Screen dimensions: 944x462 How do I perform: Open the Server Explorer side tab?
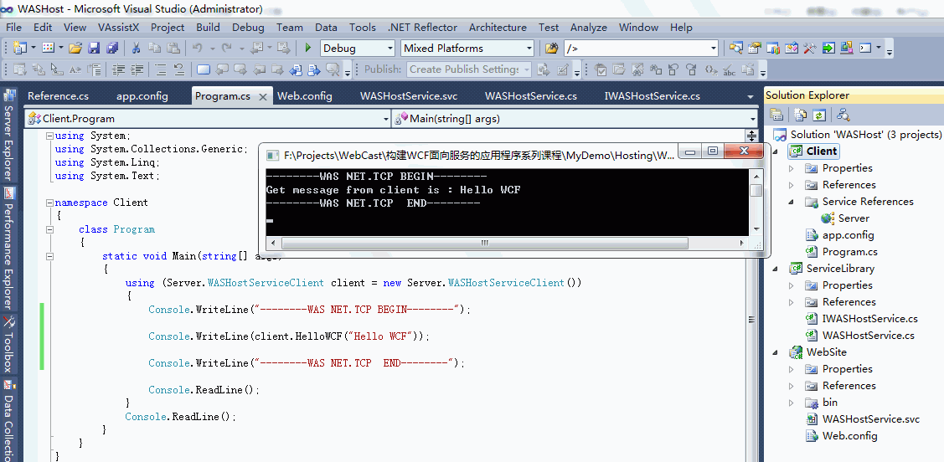[9, 135]
